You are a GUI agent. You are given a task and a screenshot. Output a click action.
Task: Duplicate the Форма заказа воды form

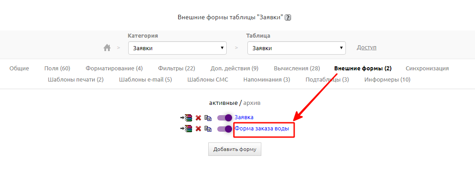(207, 129)
